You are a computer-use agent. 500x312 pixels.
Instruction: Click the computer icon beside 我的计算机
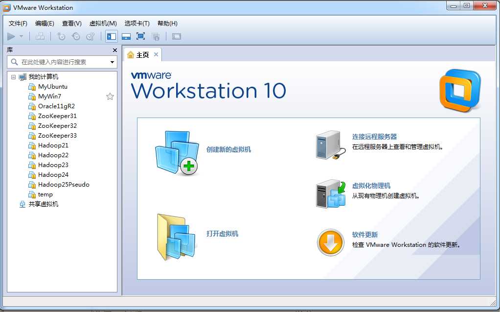coord(23,77)
